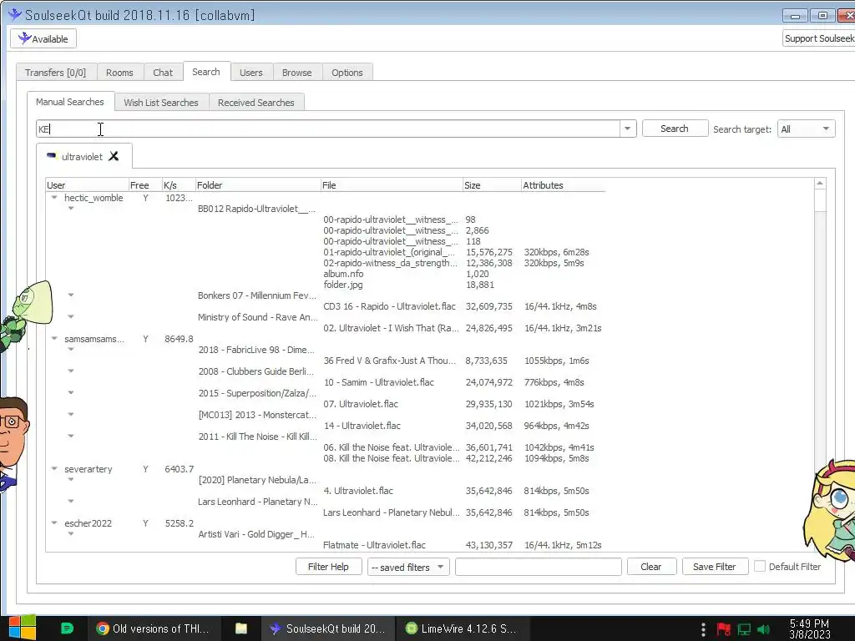Sort results by K/s column
The image size is (855, 641).
[x=178, y=185]
